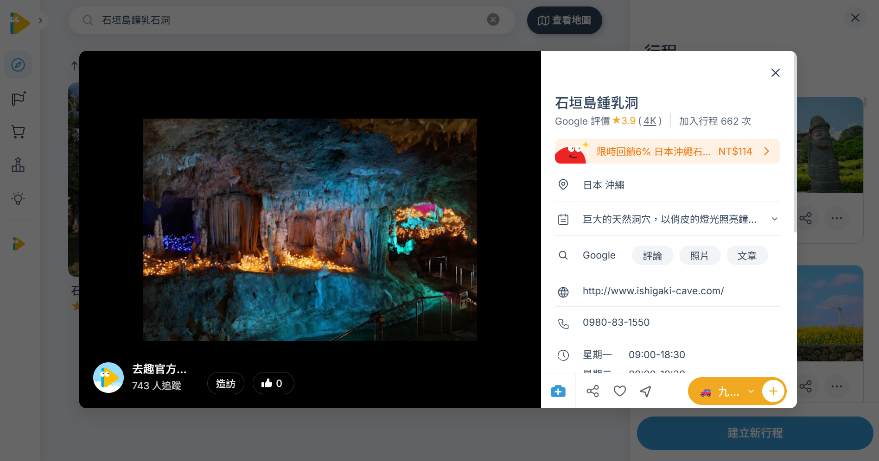Click the 建立新行程 button
Viewport: 879px width, 461px height.
755,433
